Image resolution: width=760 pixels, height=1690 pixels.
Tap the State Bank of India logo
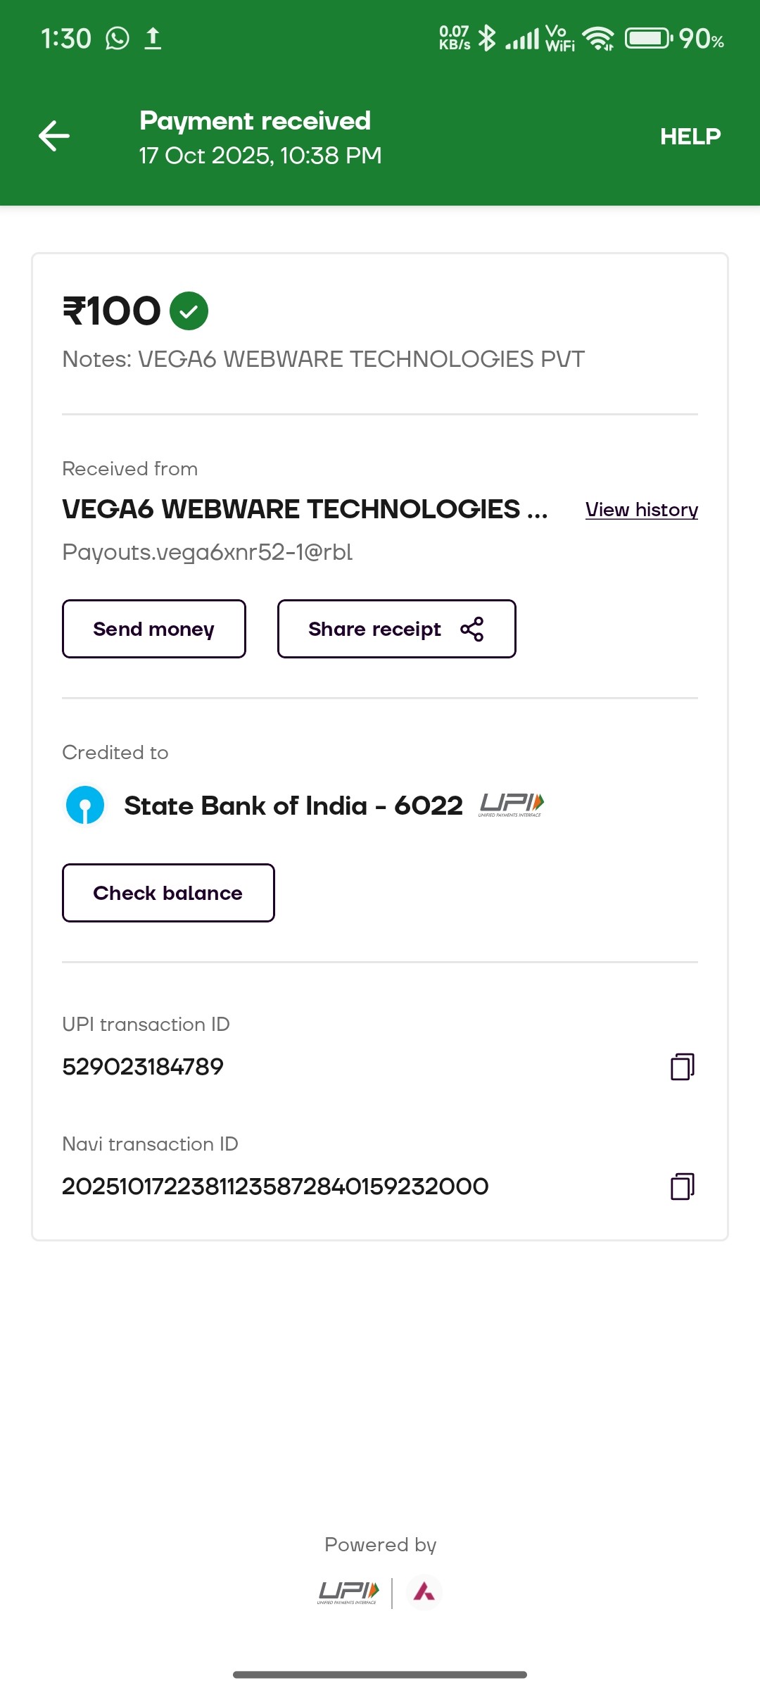(85, 806)
